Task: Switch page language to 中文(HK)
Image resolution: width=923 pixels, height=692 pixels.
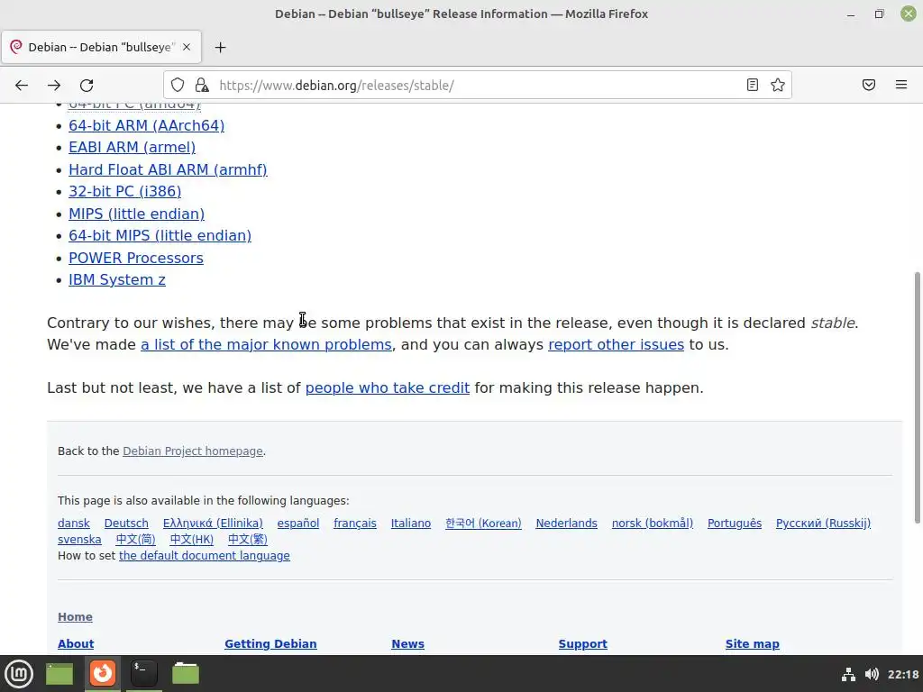Action: pos(191,540)
